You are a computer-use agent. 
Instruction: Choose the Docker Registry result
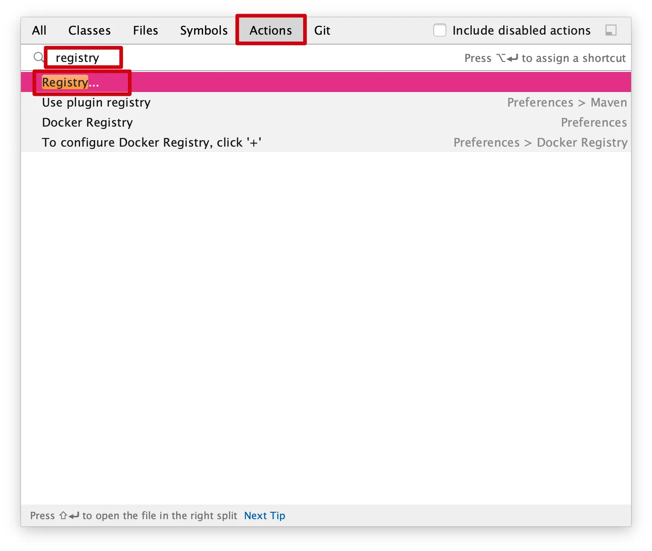point(326,122)
